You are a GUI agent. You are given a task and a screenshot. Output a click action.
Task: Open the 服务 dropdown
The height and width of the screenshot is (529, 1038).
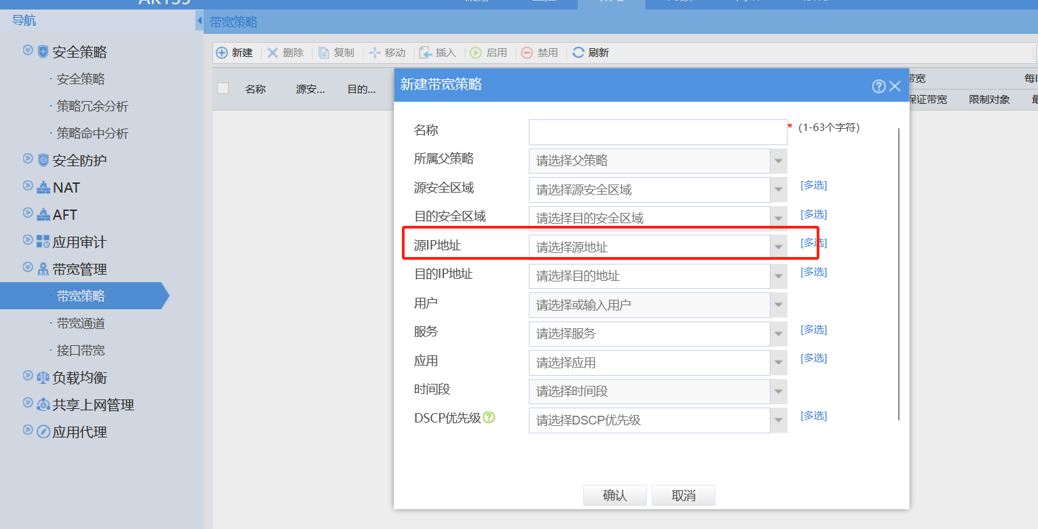(x=779, y=334)
